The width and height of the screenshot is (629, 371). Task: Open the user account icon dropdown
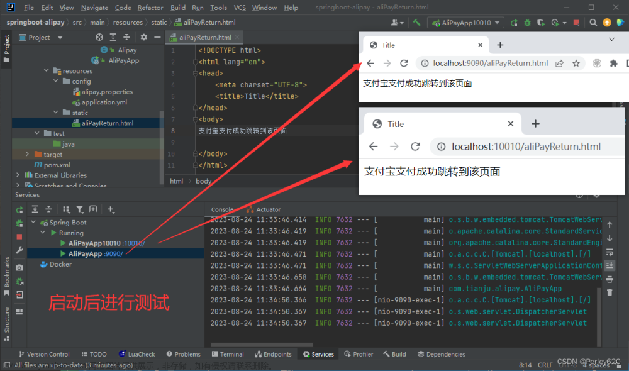[397, 23]
